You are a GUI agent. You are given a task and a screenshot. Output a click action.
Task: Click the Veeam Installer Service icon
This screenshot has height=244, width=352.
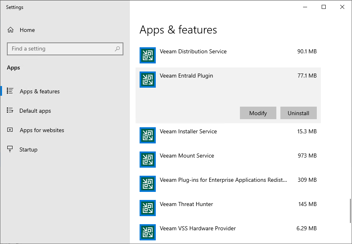point(148,135)
